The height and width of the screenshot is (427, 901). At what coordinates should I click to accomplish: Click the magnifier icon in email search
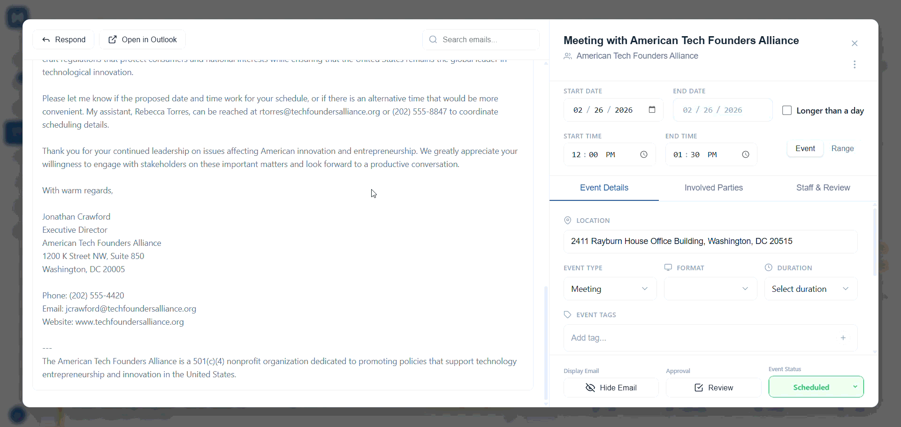[x=433, y=40]
